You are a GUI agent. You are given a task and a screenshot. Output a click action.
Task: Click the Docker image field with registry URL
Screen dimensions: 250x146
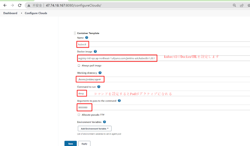click(163, 58)
